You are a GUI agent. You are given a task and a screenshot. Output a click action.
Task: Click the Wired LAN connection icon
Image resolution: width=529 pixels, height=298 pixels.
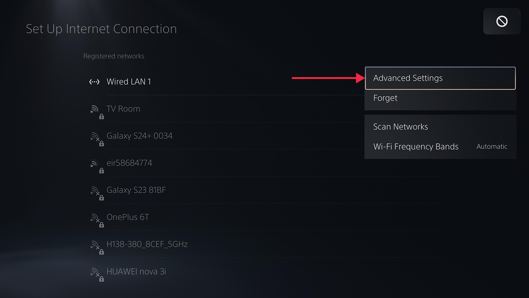94,82
